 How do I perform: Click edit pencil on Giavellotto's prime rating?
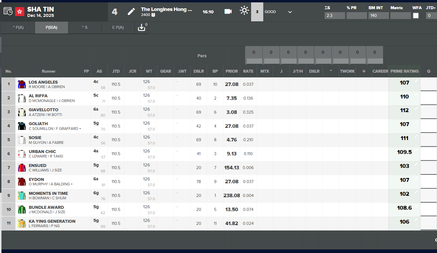(416, 109)
